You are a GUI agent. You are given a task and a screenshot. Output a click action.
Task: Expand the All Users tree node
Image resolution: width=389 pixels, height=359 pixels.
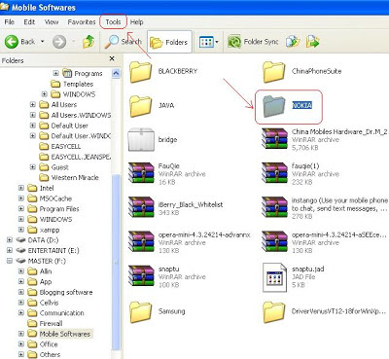coord(32,104)
